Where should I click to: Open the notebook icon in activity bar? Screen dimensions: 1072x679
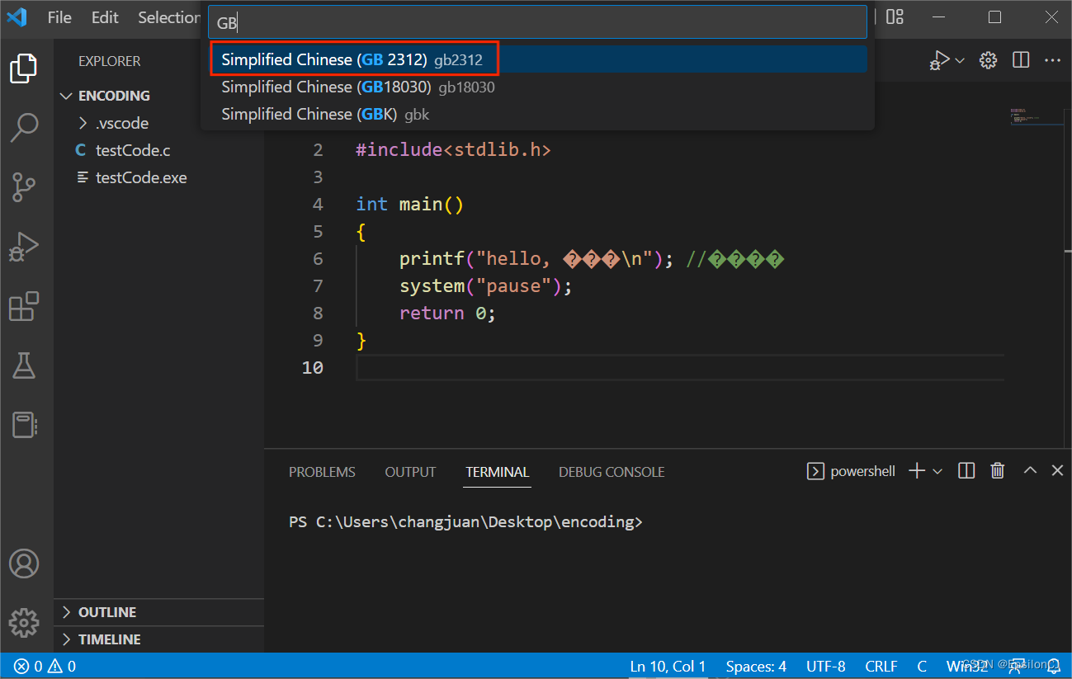point(24,425)
